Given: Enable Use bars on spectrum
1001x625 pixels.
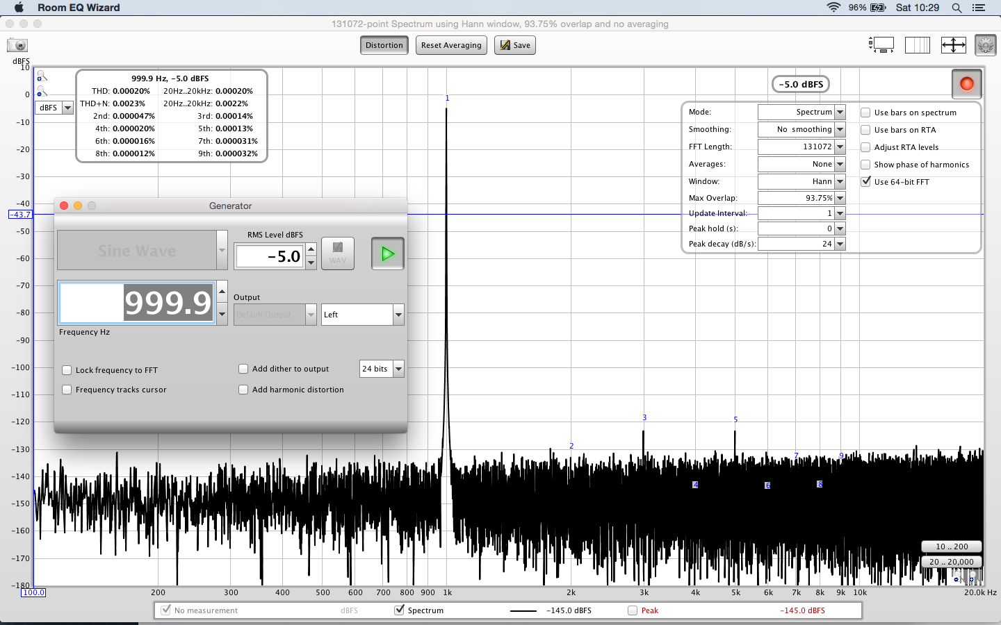Looking at the screenshot, I should pyautogui.click(x=865, y=112).
